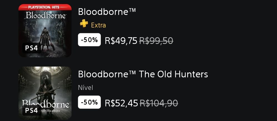The width and height of the screenshot is (277, 121).
Task: Click the Bloodborne logo on the first cover
Action: point(45,16)
